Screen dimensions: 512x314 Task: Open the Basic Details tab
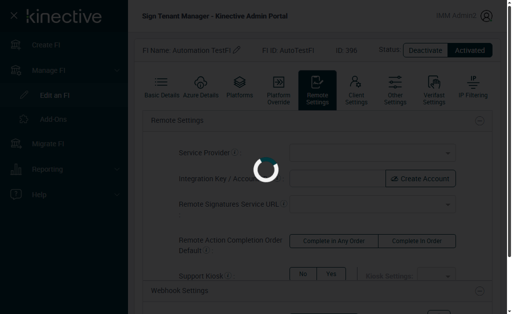162,90
